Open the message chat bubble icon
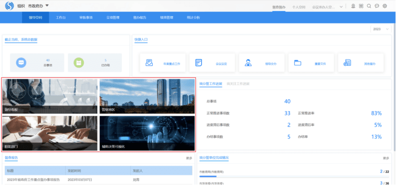Screen dimensions: 396x185 377,6
